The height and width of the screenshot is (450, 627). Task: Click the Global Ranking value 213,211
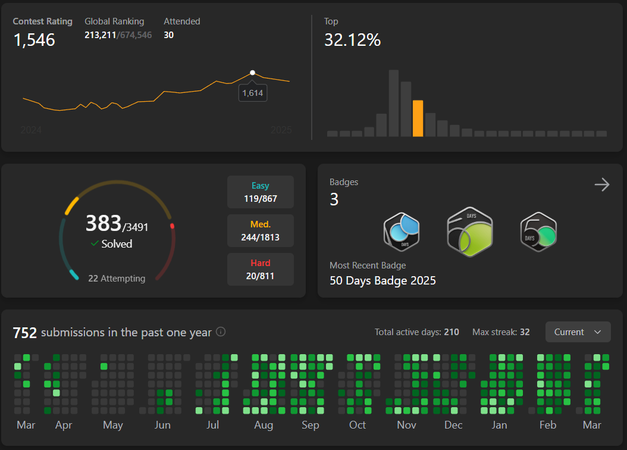101,35
